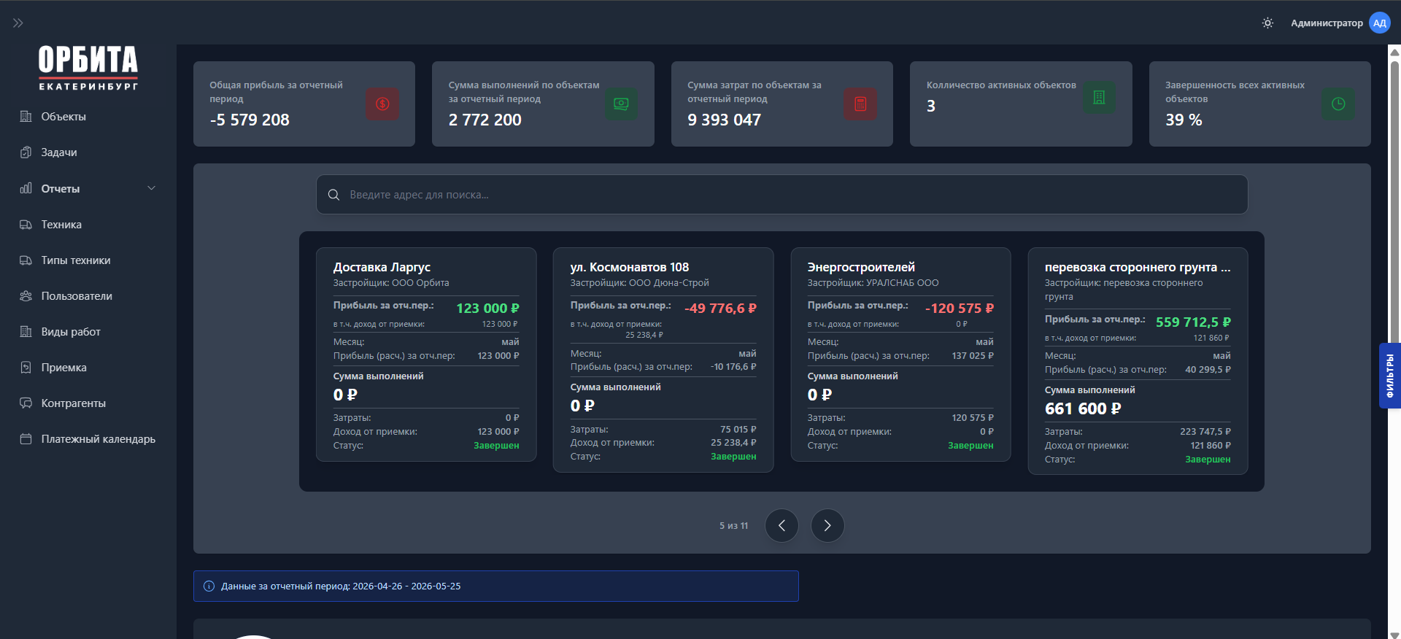Focus the address search field
The width and height of the screenshot is (1401, 639).
[781, 195]
